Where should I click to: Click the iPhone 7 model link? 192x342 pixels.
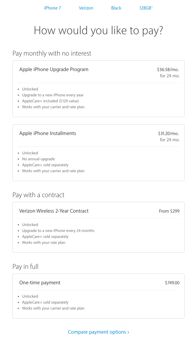tap(53, 8)
